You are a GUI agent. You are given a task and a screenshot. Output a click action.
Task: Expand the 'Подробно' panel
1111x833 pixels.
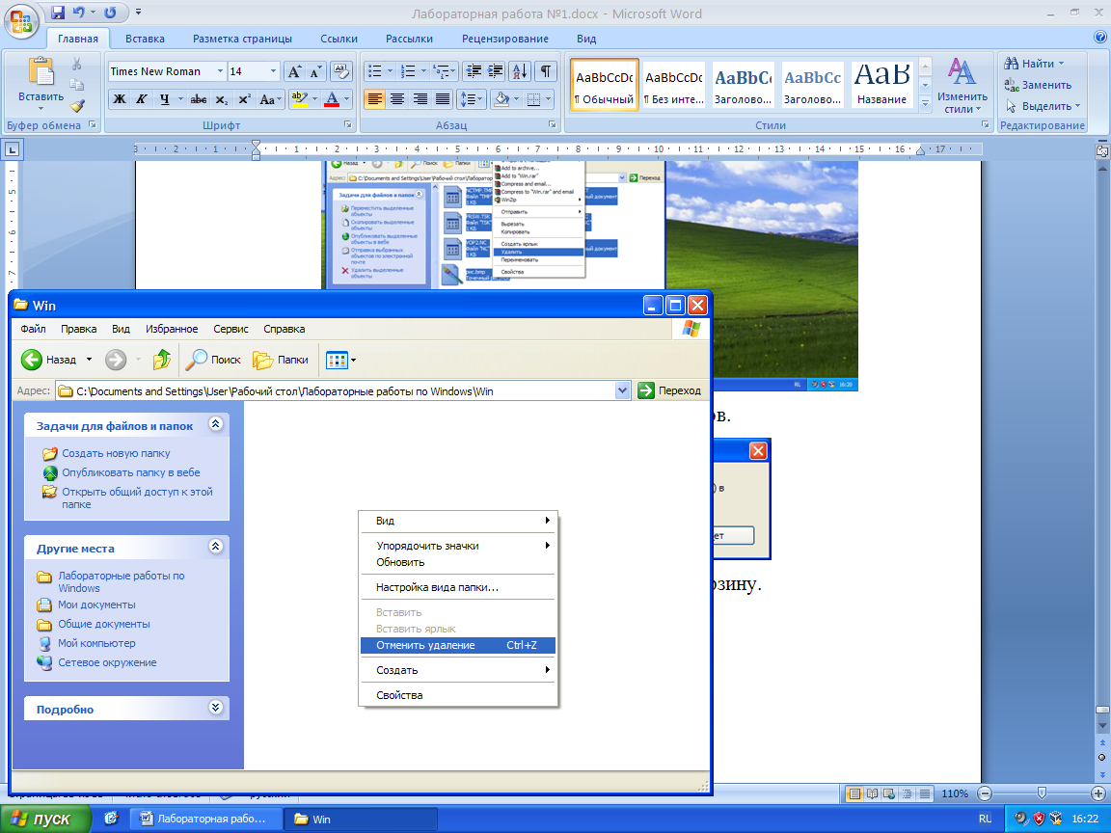(x=216, y=707)
